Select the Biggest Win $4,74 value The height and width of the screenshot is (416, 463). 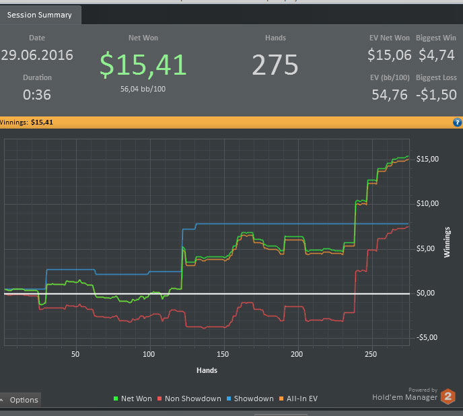(x=437, y=55)
